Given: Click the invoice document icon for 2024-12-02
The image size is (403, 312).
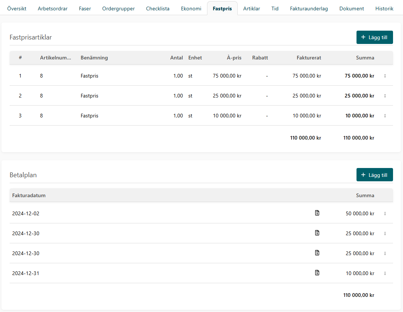Looking at the screenshot, I should pyautogui.click(x=317, y=213).
